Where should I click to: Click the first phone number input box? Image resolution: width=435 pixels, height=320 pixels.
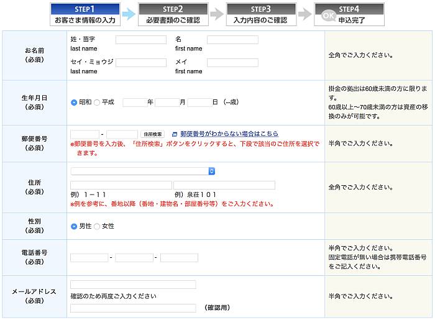pyautogui.click(x=89, y=258)
